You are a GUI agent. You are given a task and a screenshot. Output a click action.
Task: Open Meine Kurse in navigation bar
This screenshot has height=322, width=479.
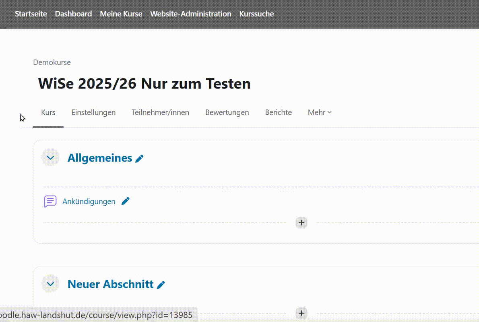pyautogui.click(x=121, y=14)
